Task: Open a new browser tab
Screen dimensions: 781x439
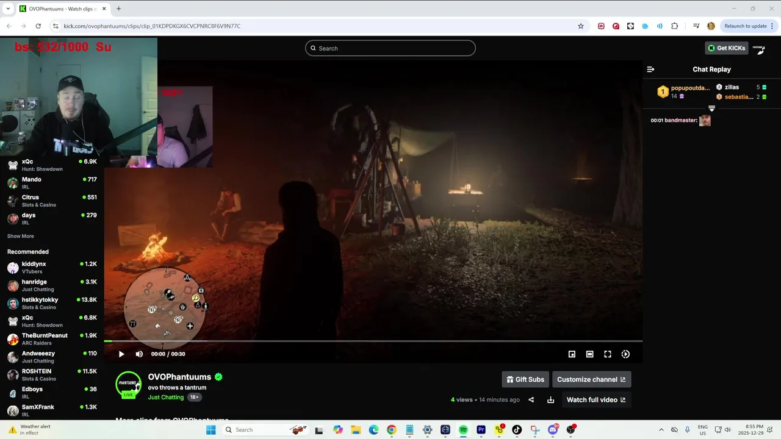Action: click(x=118, y=9)
